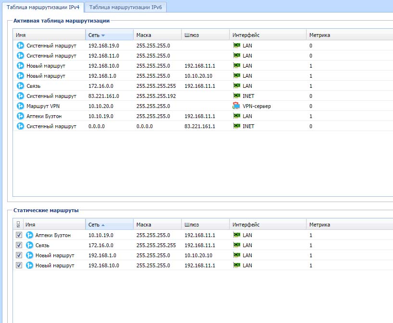Click INET interface icon for 83.221.161.0 route

(x=236, y=96)
